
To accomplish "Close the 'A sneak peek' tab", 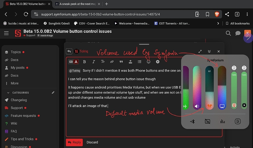I will click(x=99, y=4).
